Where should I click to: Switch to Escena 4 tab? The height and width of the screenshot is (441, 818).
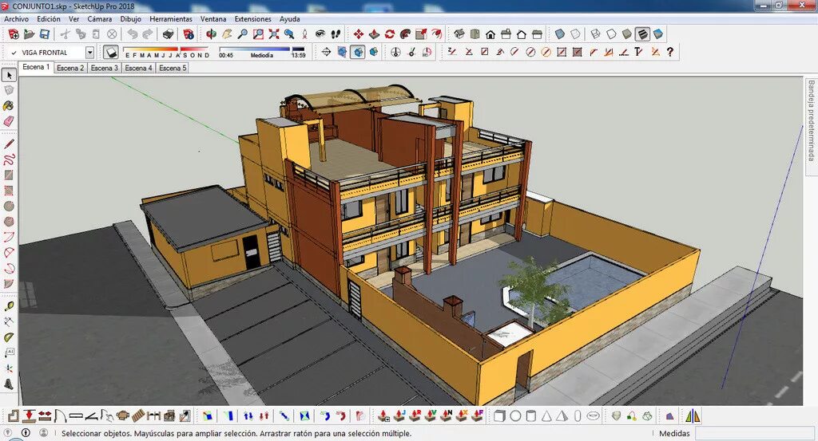click(138, 68)
